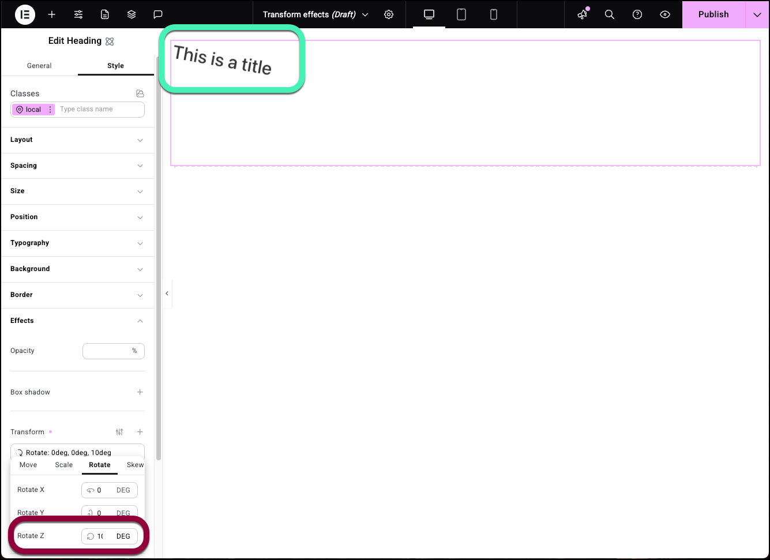Open the Add Element plus icon
The height and width of the screenshot is (560, 770).
pyautogui.click(x=52, y=14)
